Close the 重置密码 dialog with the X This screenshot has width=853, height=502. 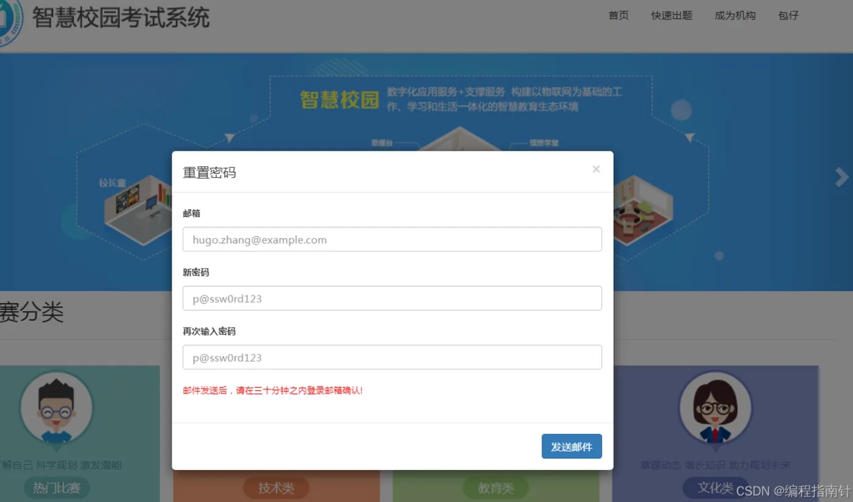(x=596, y=169)
